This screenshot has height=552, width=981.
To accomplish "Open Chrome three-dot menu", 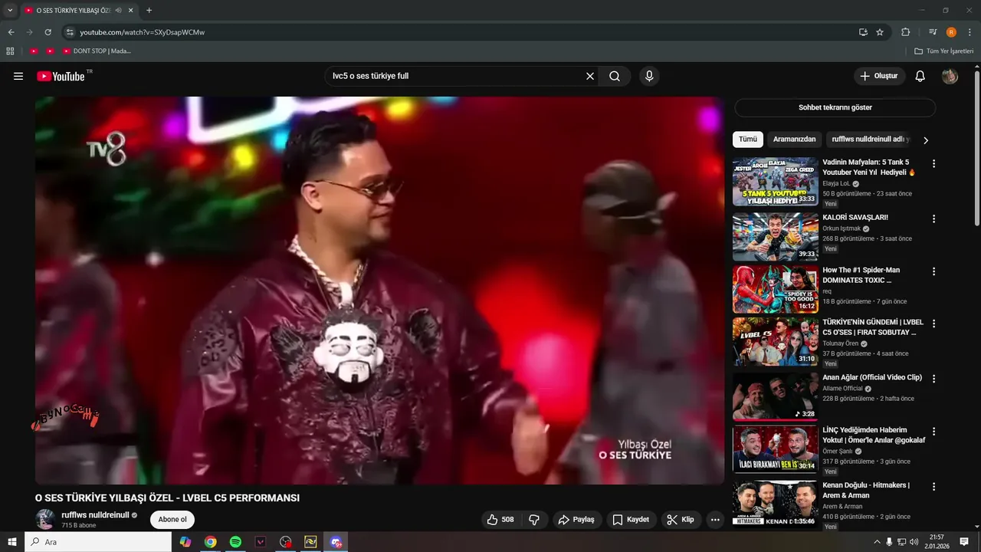I will click(x=970, y=32).
